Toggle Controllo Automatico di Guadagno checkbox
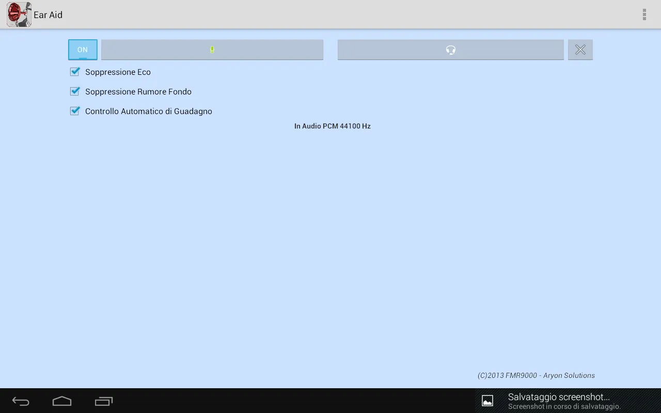The width and height of the screenshot is (661, 413). 75,111
